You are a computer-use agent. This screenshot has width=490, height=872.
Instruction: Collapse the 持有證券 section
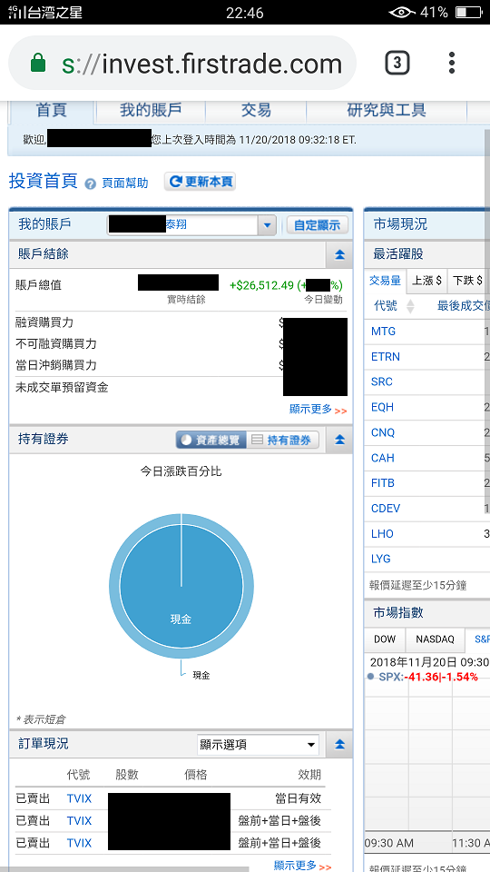tap(340, 440)
